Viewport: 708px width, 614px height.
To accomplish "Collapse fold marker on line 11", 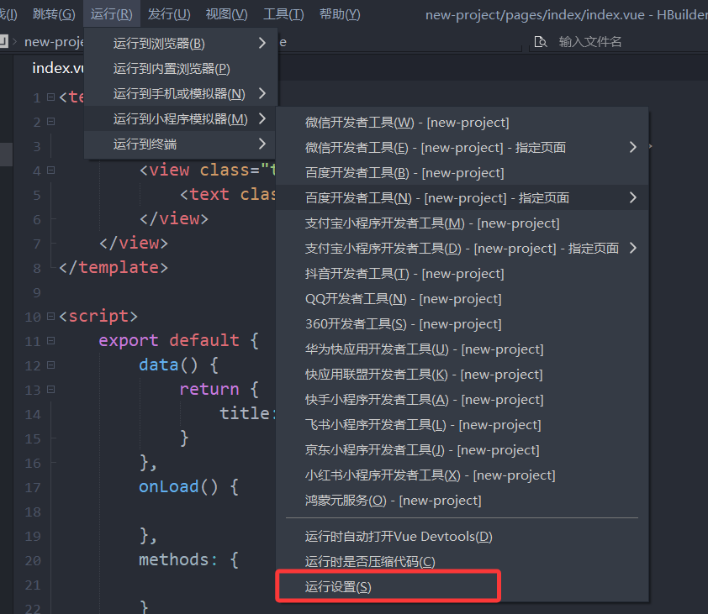I will tap(51, 341).
